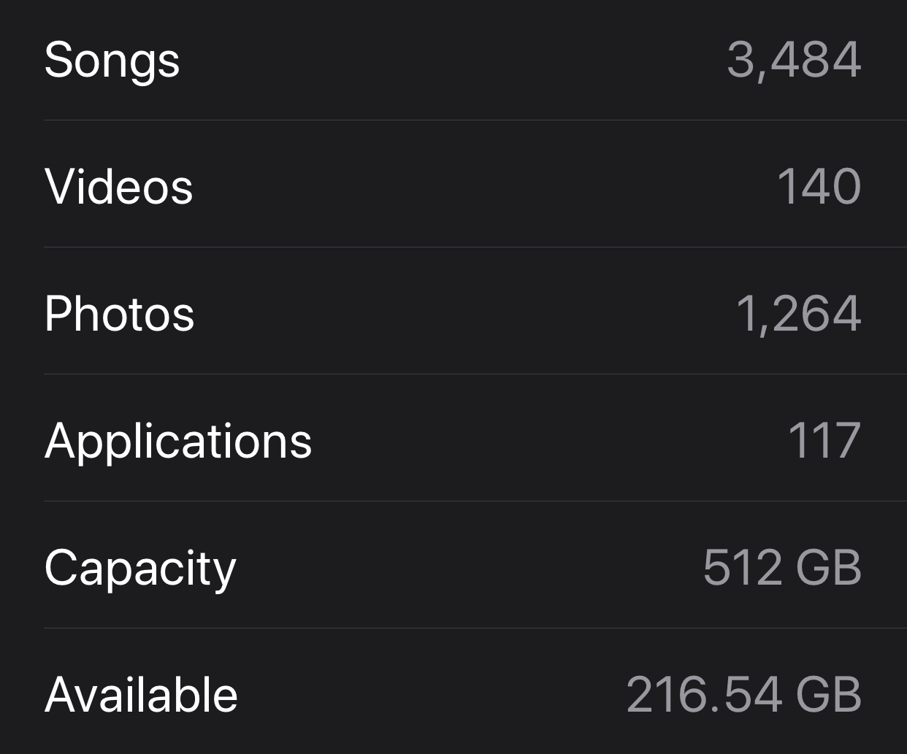
Task: Select the 140 videos count value
Action: click(x=819, y=187)
